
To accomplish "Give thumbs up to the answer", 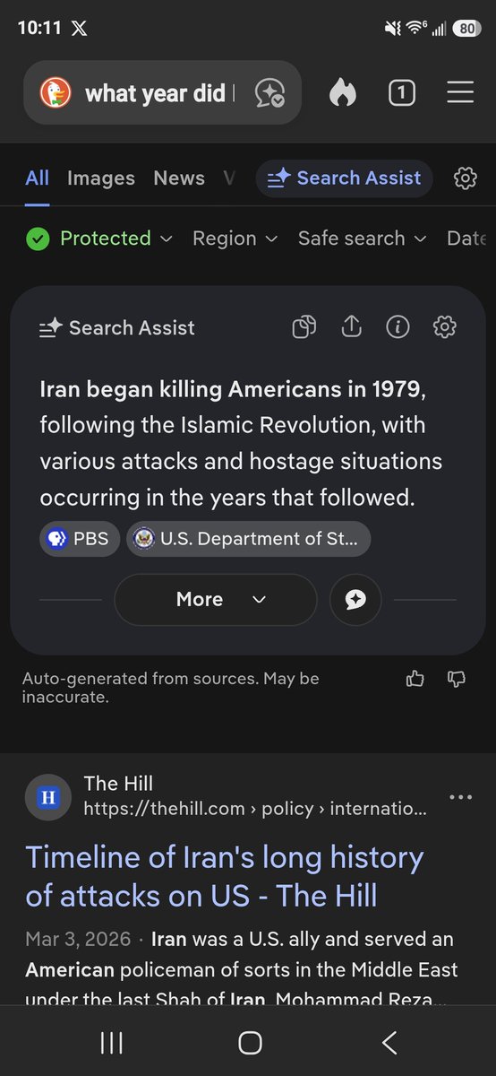I will pyautogui.click(x=415, y=680).
